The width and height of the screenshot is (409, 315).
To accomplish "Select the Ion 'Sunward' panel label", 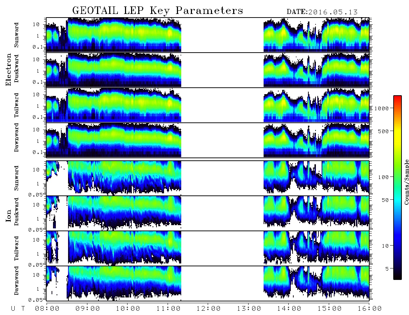I will click(16, 178).
